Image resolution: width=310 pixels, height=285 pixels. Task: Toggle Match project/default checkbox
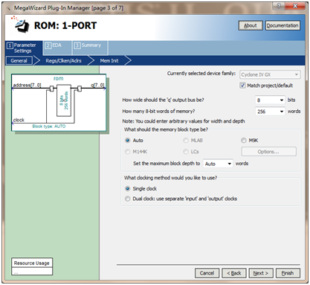coord(242,86)
